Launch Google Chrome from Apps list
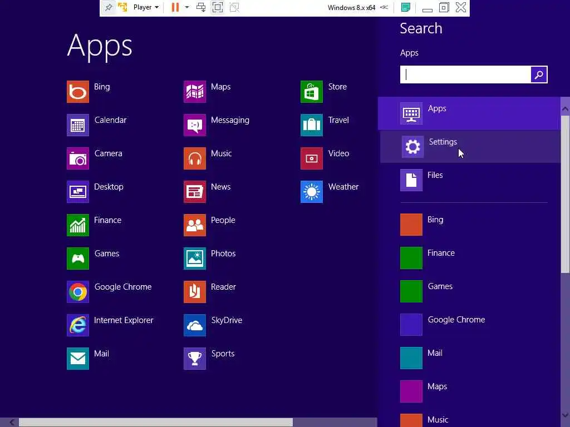Screen dimensions: 570x427 109,292
